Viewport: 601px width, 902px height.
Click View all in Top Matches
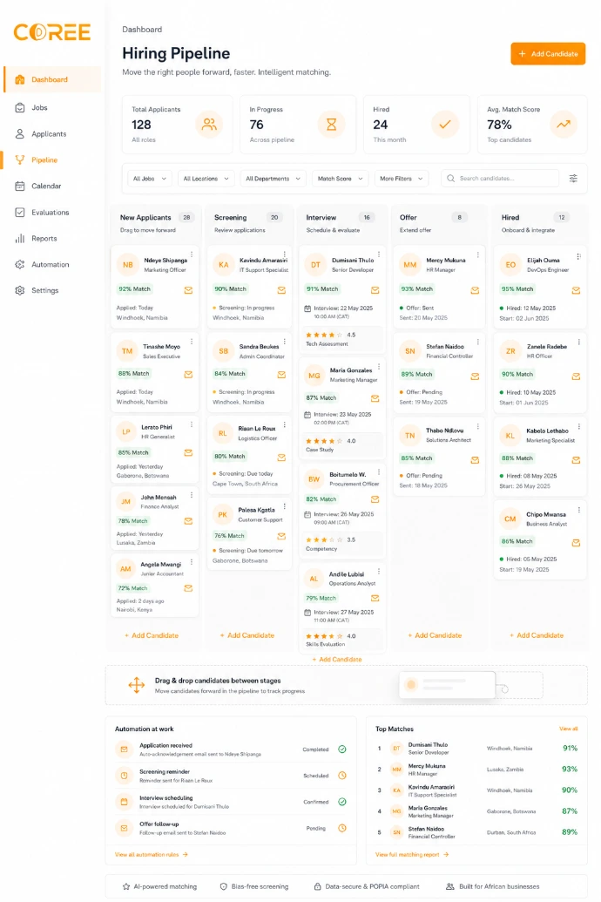[x=568, y=729]
